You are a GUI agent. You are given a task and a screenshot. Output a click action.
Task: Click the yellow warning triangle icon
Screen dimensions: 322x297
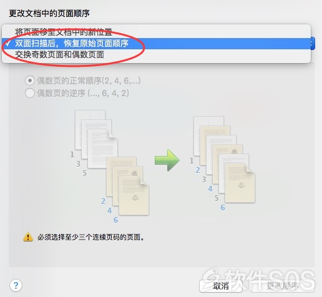coord(28,237)
